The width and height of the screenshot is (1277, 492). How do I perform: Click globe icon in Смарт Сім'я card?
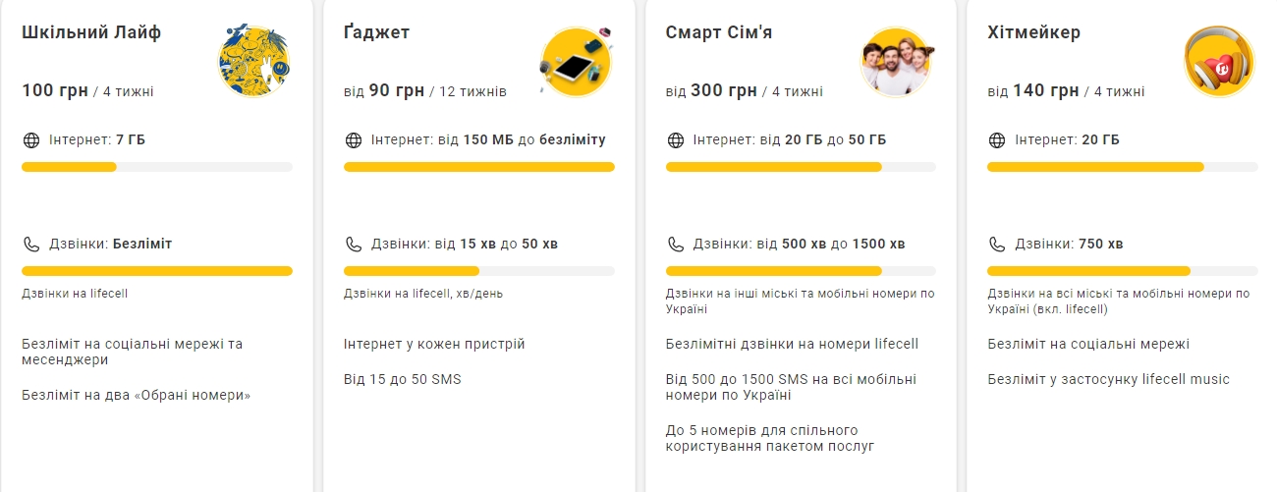tap(675, 140)
